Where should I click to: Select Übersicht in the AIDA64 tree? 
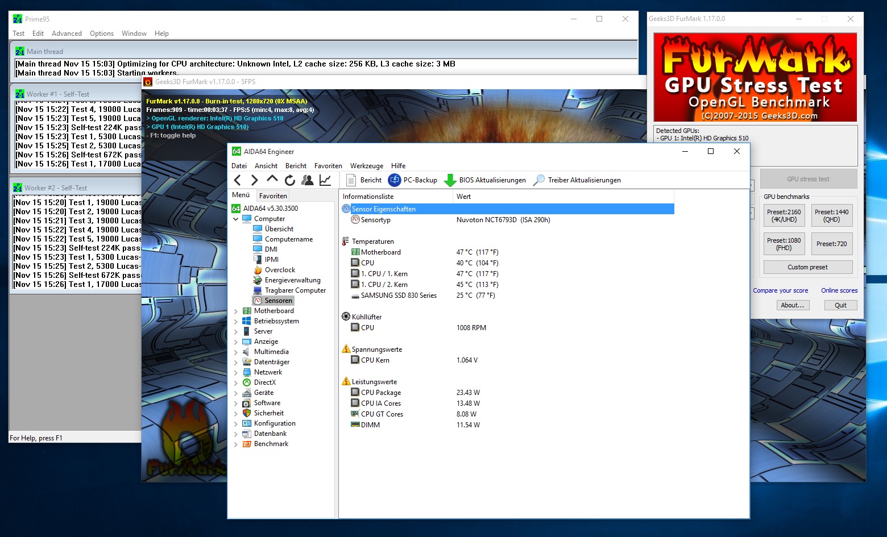[279, 229]
